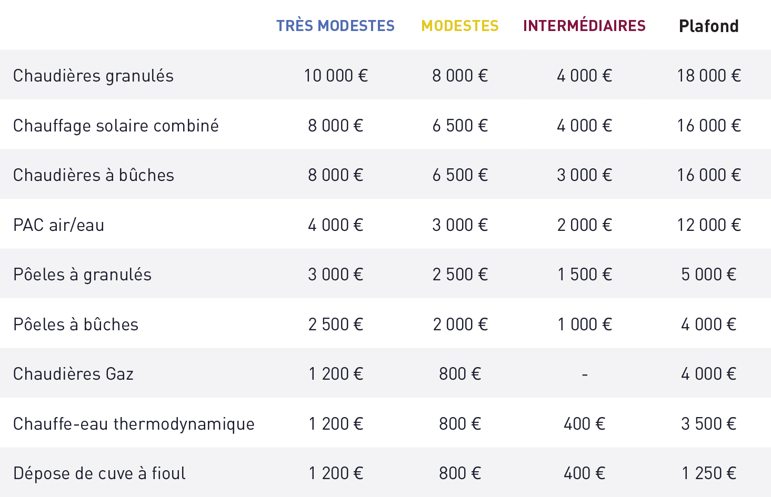Click the 12 000 € PAC air/eau plafond
771x497 pixels.
[x=709, y=225]
